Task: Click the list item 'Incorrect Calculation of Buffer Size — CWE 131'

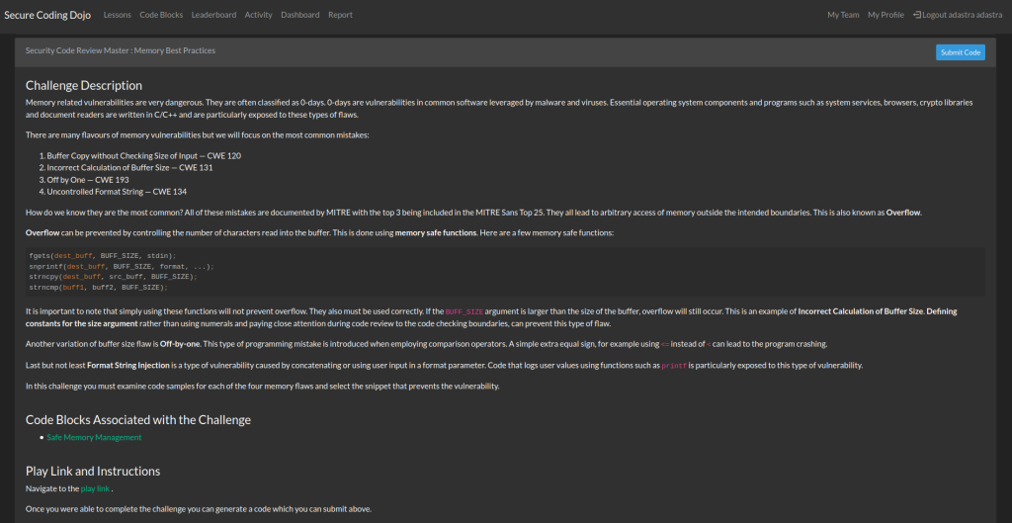Action: [x=129, y=168]
